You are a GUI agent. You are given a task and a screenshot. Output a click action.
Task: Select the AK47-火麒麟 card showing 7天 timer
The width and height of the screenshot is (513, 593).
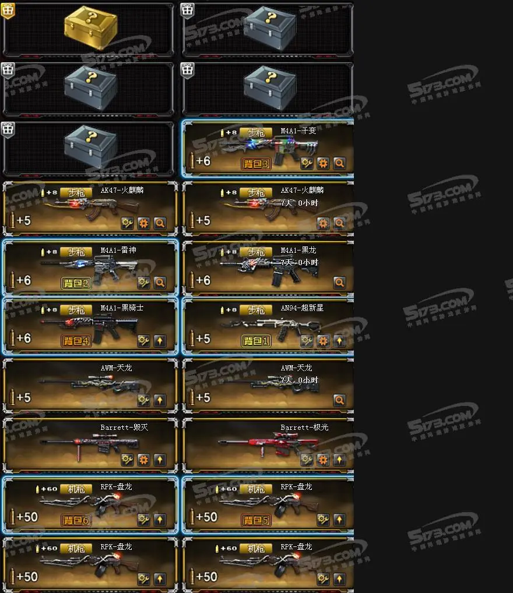pos(268,209)
